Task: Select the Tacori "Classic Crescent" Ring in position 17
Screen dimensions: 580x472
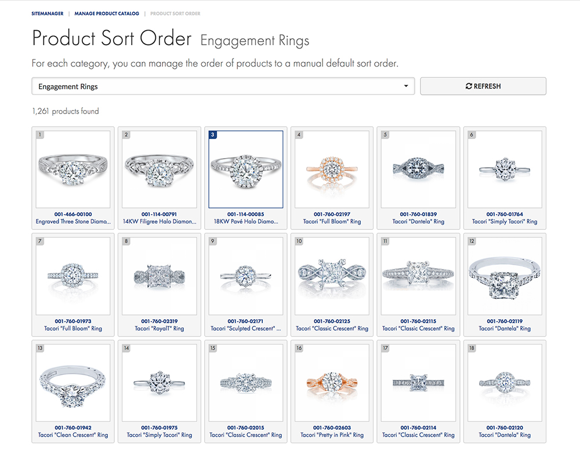Action: 418,383
